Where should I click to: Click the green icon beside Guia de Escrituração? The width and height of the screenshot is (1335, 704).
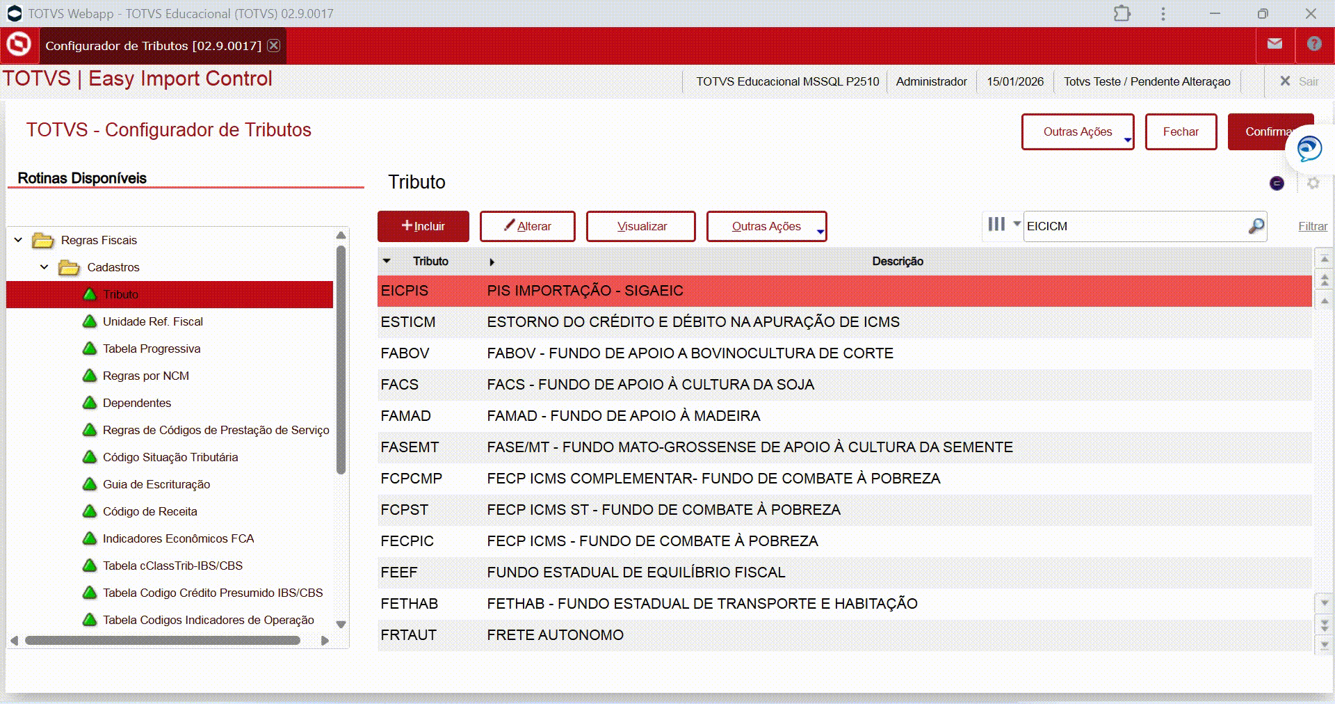(90, 484)
